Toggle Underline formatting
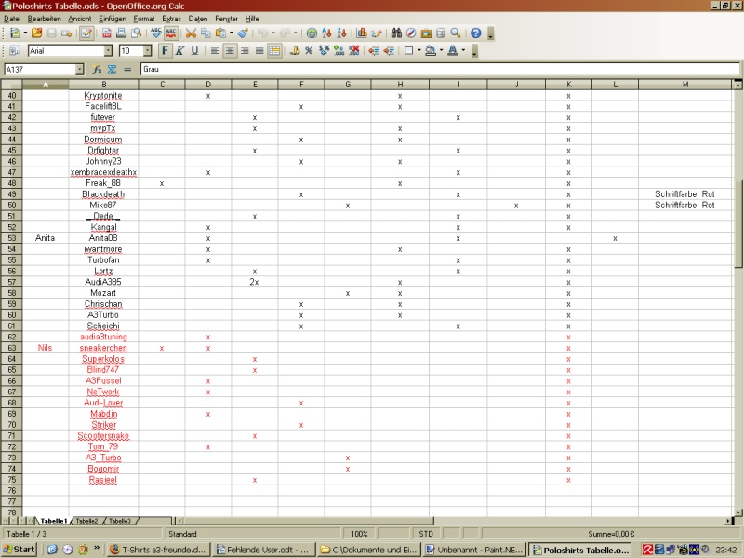 click(x=194, y=51)
